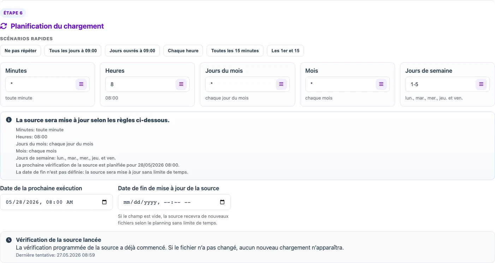Pick the Toutes les 15 minutes preset
Viewport: 495px width, 263px height.
(235, 50)
